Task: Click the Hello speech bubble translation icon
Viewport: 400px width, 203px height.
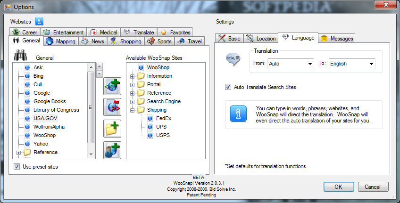Action: (233, 59)
